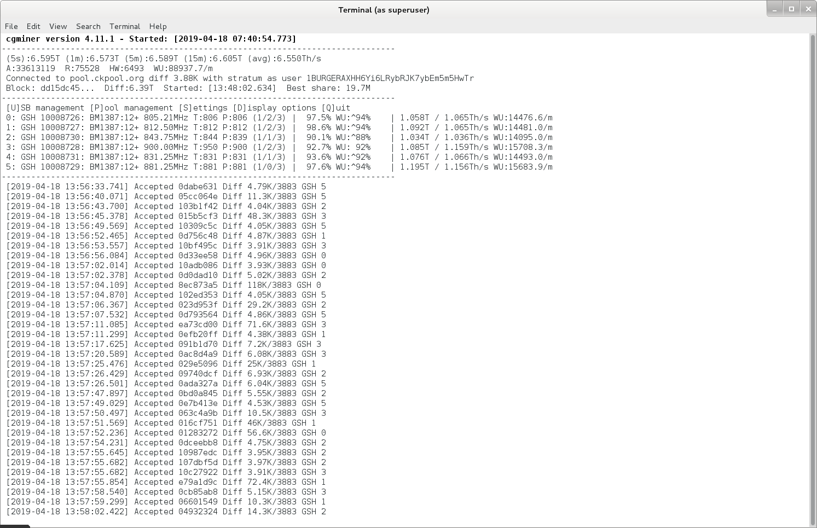
Task: Click log line with share '0d756c48'
Action: point(166,236)
